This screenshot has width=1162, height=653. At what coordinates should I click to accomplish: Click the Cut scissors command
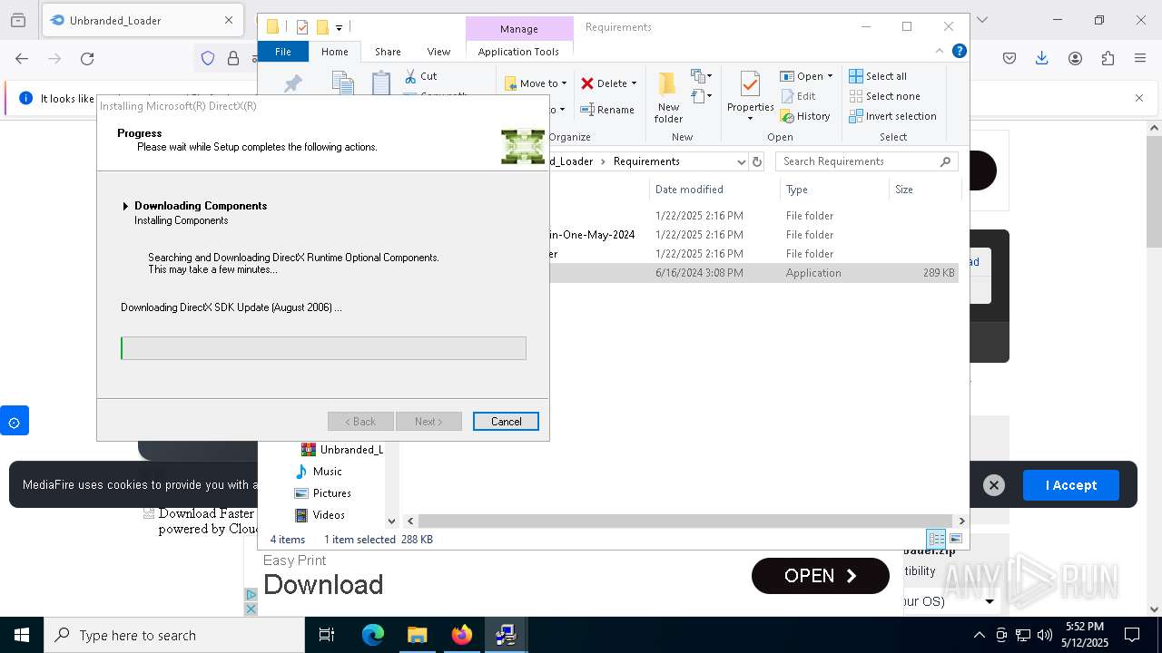421,76
